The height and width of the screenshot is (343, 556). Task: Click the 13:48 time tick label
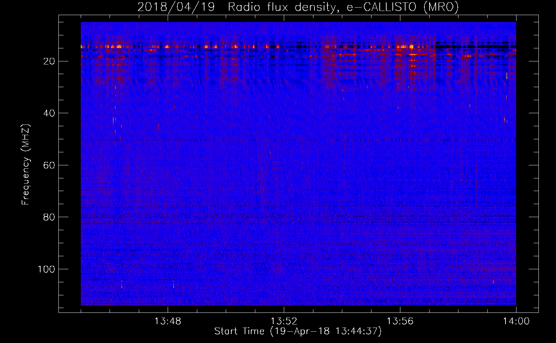click(x=168, y=321)
